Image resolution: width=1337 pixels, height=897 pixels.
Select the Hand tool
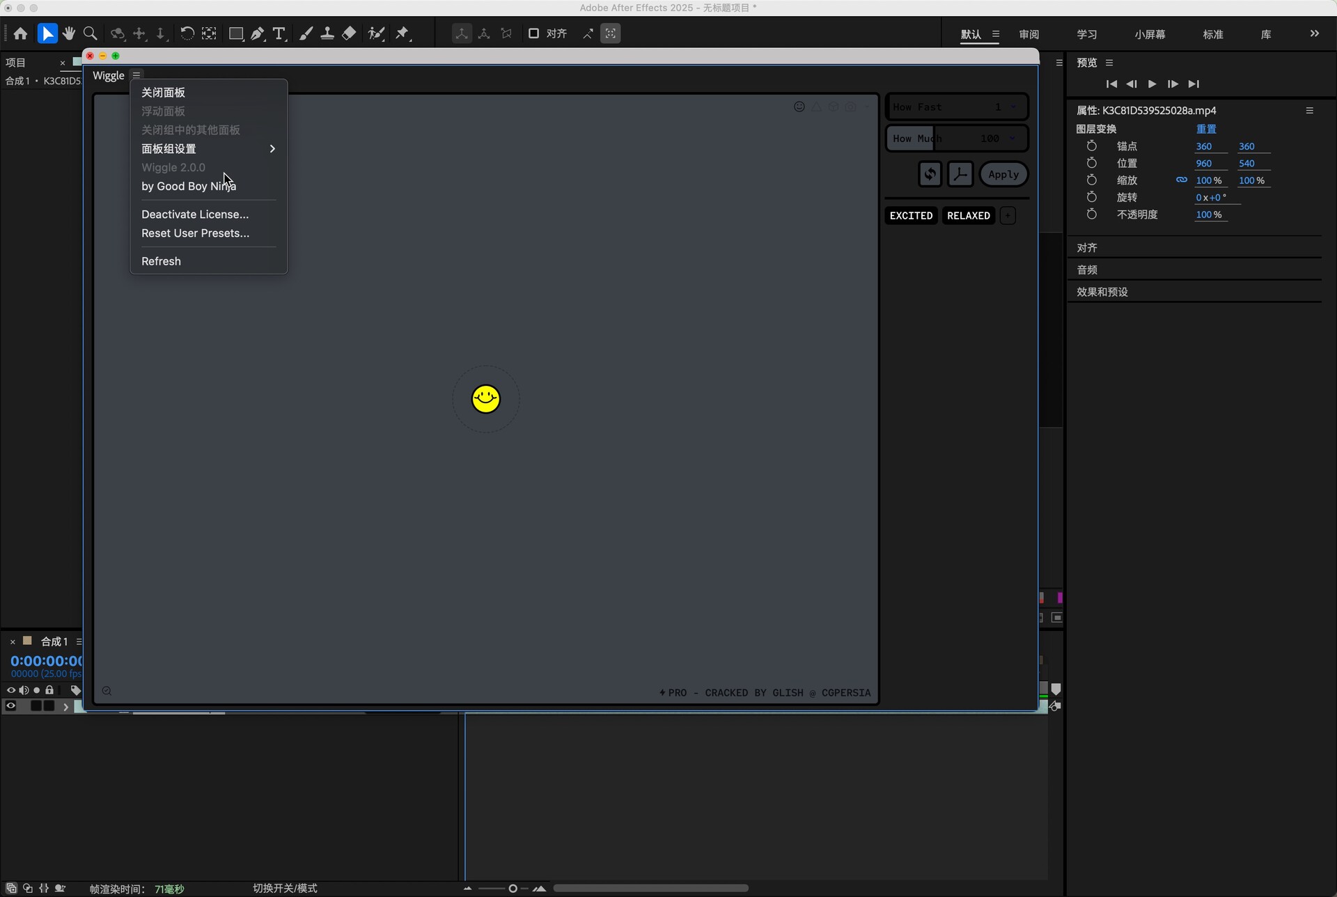coord(68,33)
